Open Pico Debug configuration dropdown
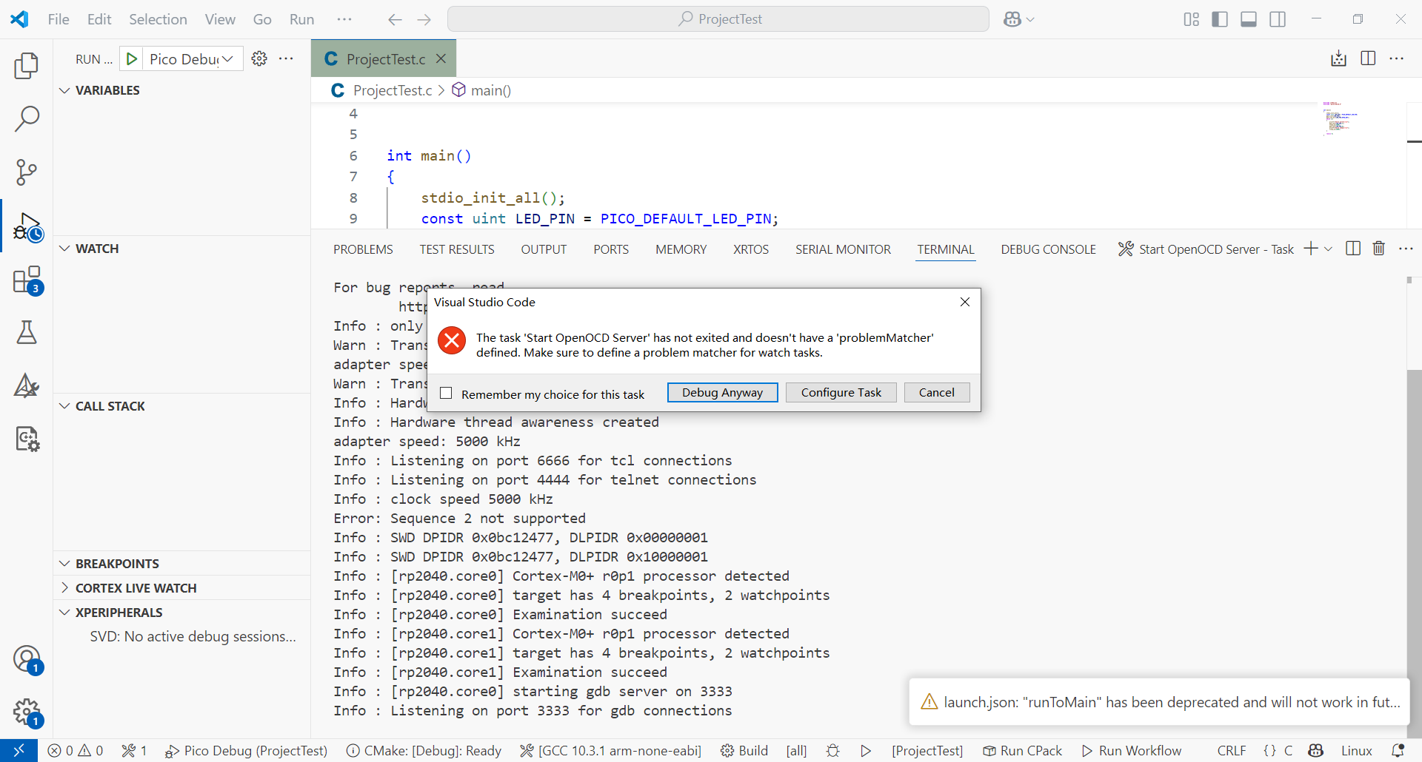The width and height of the screenshot is (1422, 762). pos(192,59)
